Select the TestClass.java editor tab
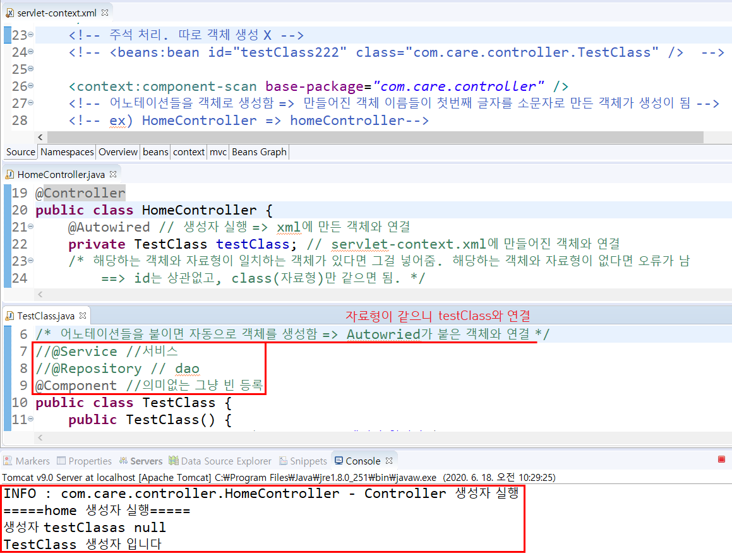This screenshot has height=556, width=732. click(x=45, y=316)
